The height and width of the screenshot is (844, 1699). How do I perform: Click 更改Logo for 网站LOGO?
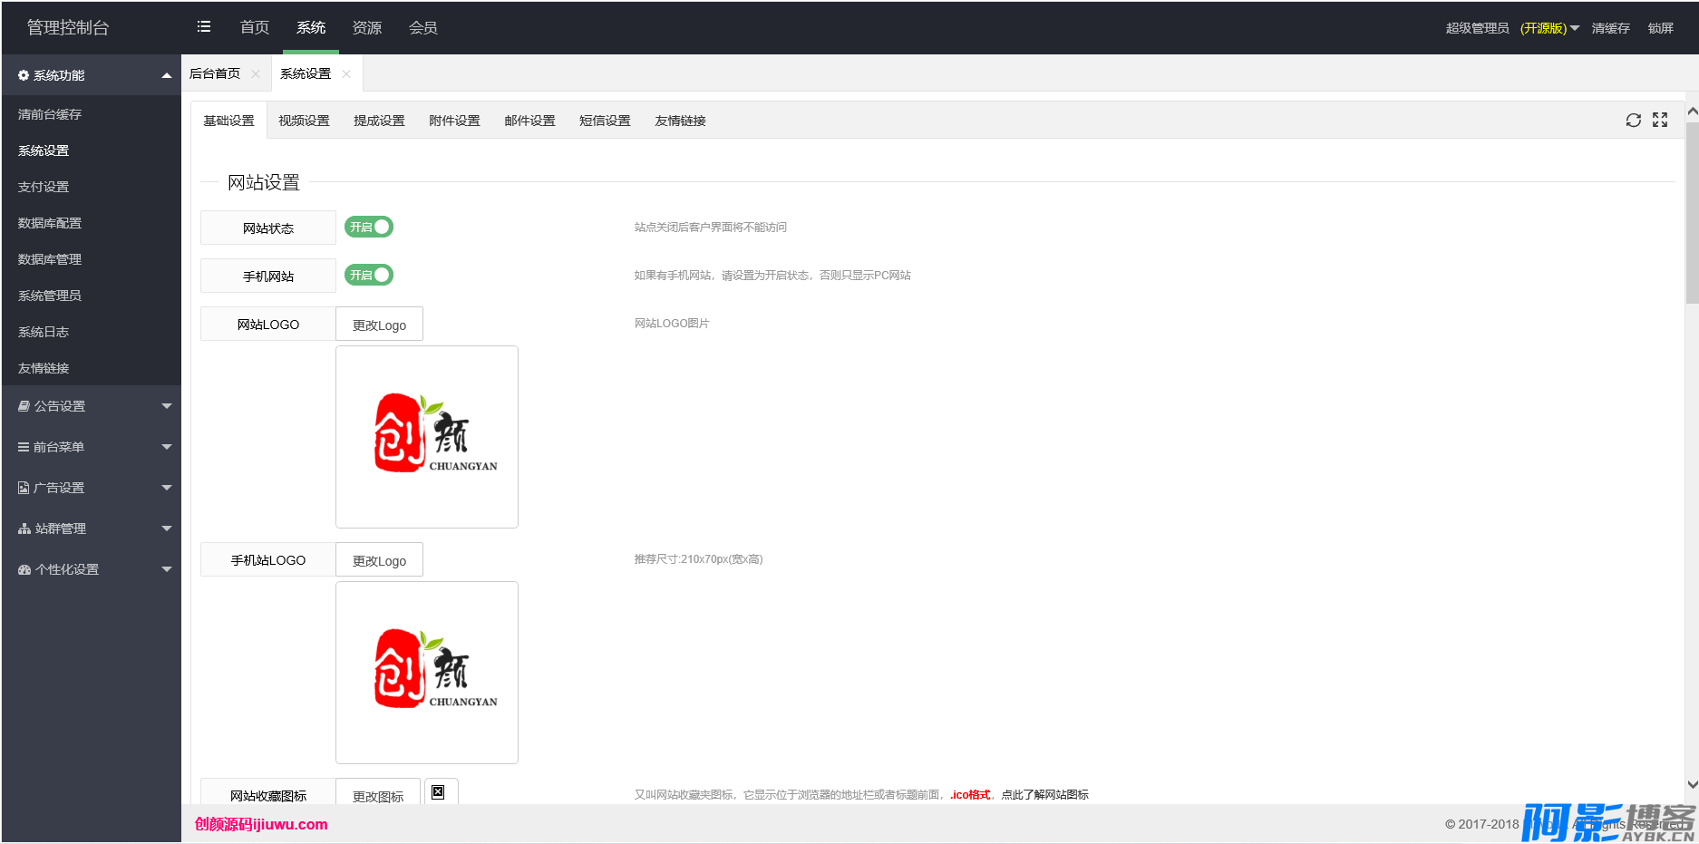(x=379, y=325)
